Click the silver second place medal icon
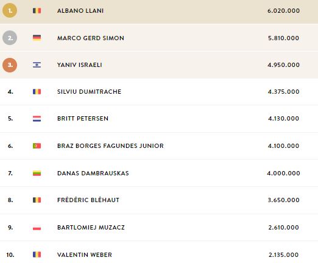Viewport: 318px width, 263px height. click(x=10, y=38)
